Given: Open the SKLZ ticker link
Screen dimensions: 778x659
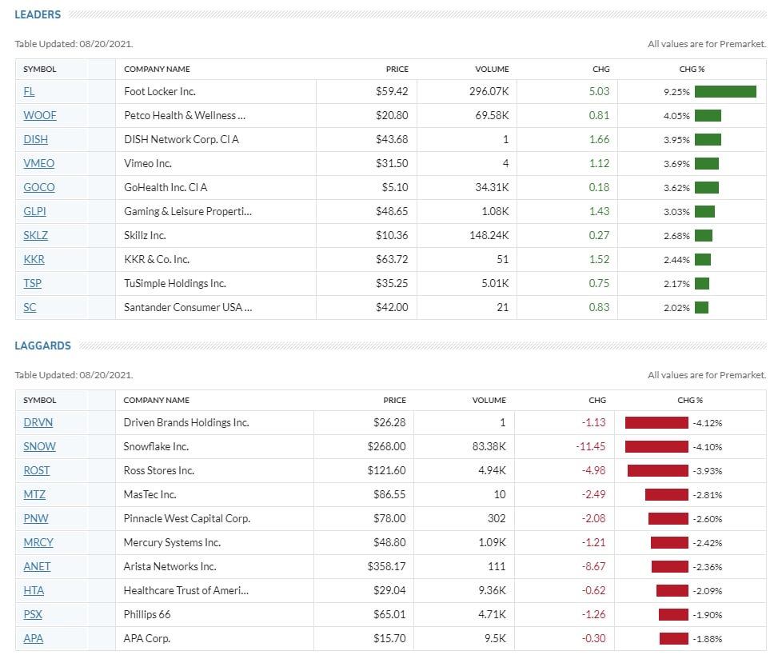Looking at the screenshot, I should coord(36,235).
